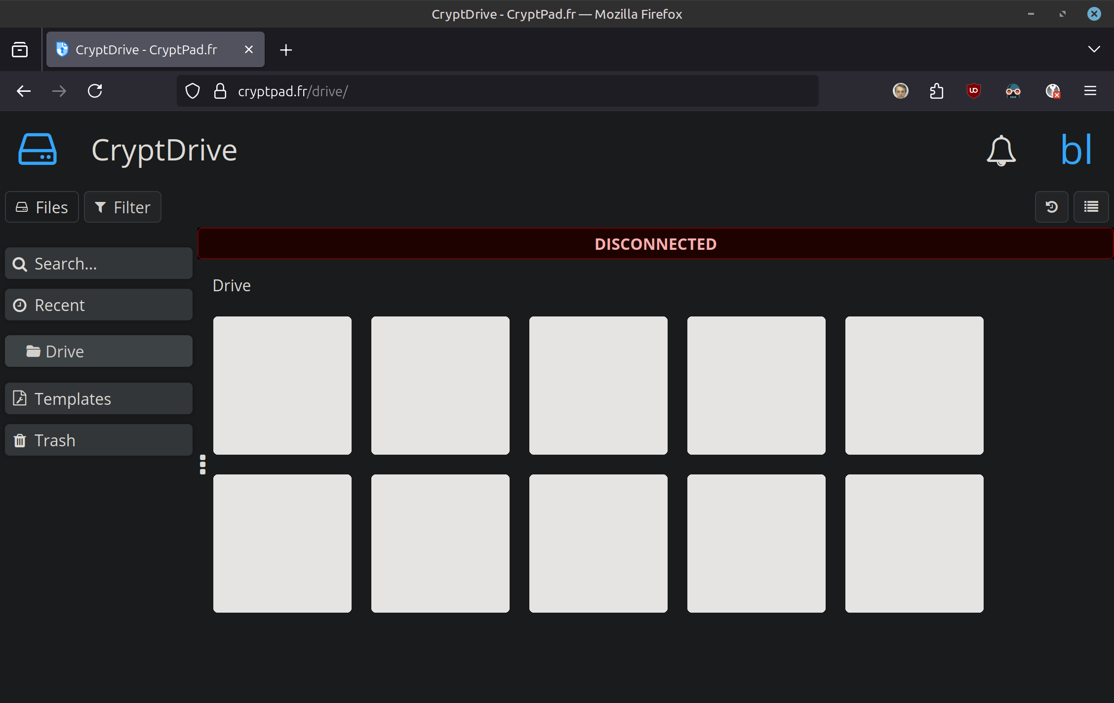Viewport: 1114px width, 703px height.
Task: Open the Firefox extensions puzzle icon
Action: click(x=936, y=91)
